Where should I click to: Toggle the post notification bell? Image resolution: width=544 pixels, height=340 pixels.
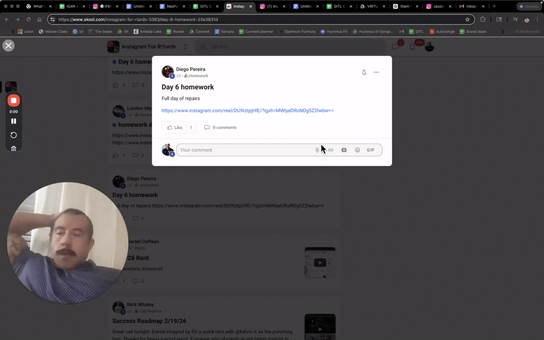(364, 72)
